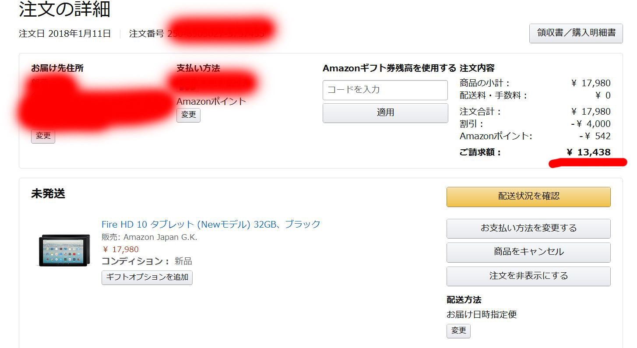Click the Amazon Japan G.K. seller name
637x348 pixels.
(x=160, y=237)
